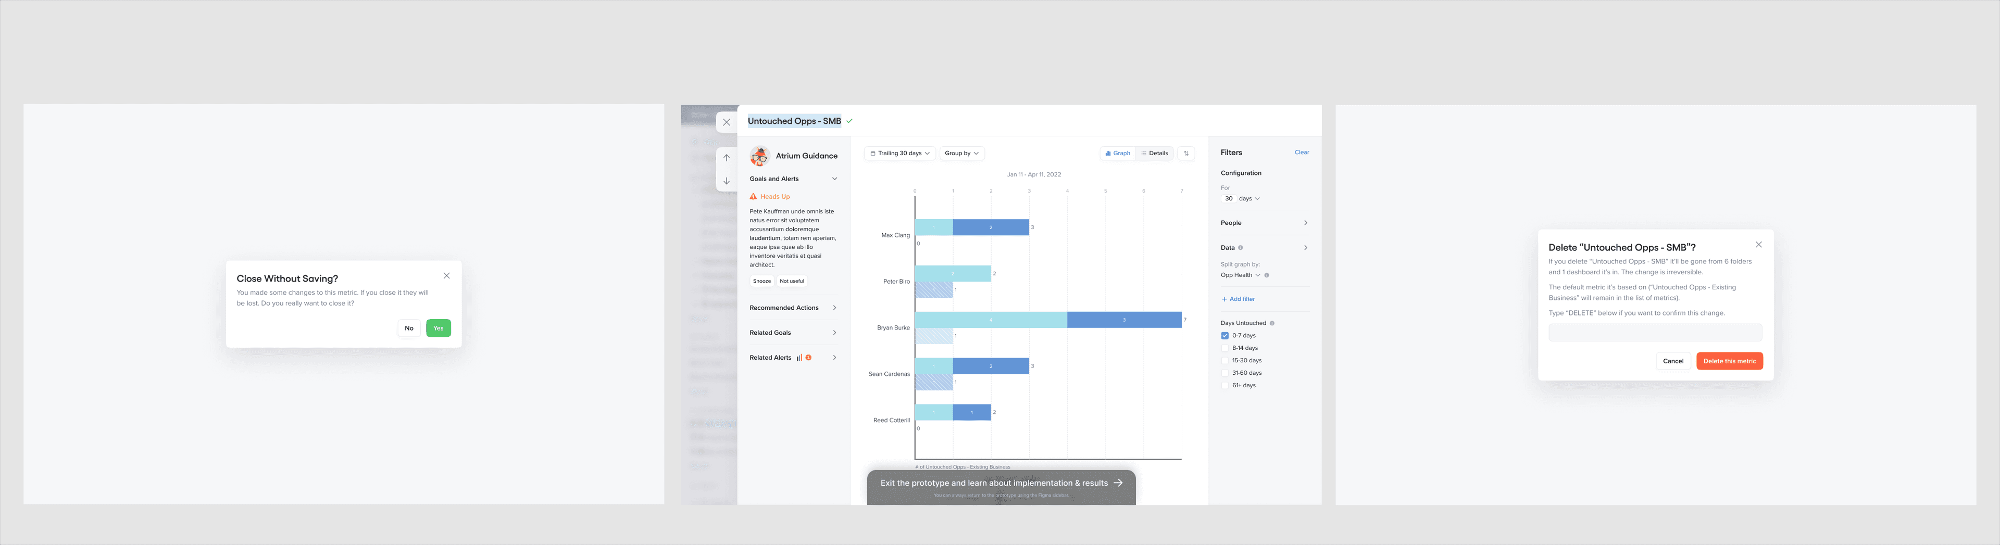This screenshot has height=545, width=2000.
Task: Click the Related Alerts bar chart icon
Action: click(x=799, y=358)
